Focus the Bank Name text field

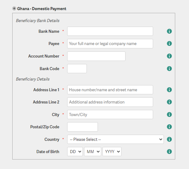click(110, 31)
